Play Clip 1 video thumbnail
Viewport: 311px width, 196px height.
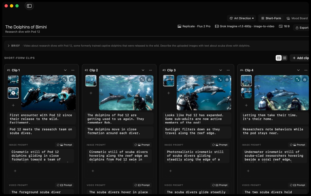pos(13,93)
